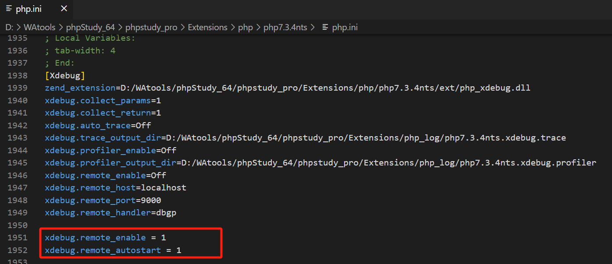The image size is (612, 264).
Task: Open the Extensions breadcrumb folder
Action: click(207, 27)
